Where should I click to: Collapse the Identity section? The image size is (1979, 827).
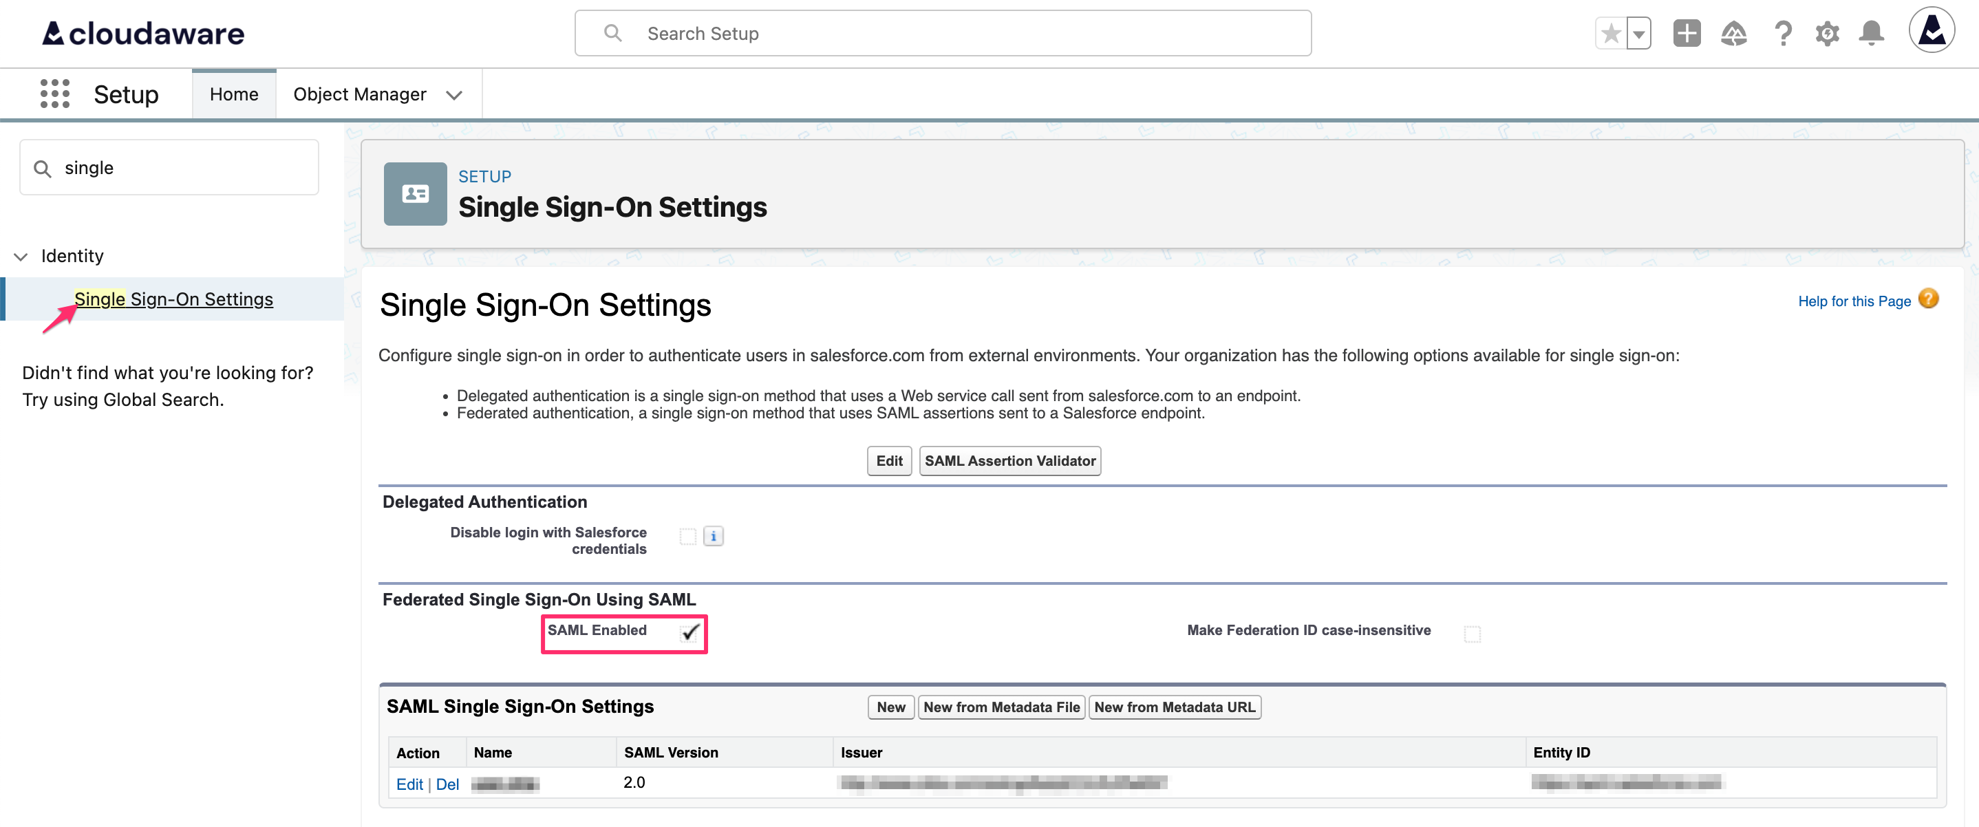pyautogui.click(x=21, y=257)
